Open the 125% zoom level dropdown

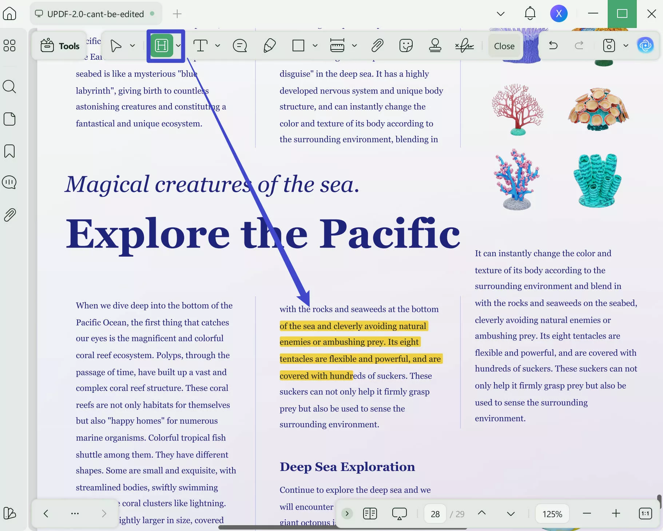[552, 514]
